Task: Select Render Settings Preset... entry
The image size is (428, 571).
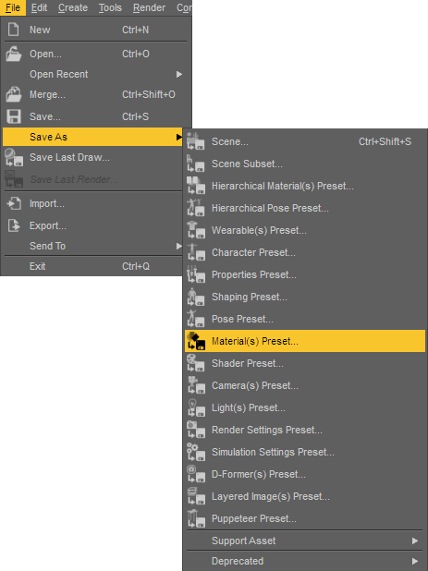Action: (305, 430)
